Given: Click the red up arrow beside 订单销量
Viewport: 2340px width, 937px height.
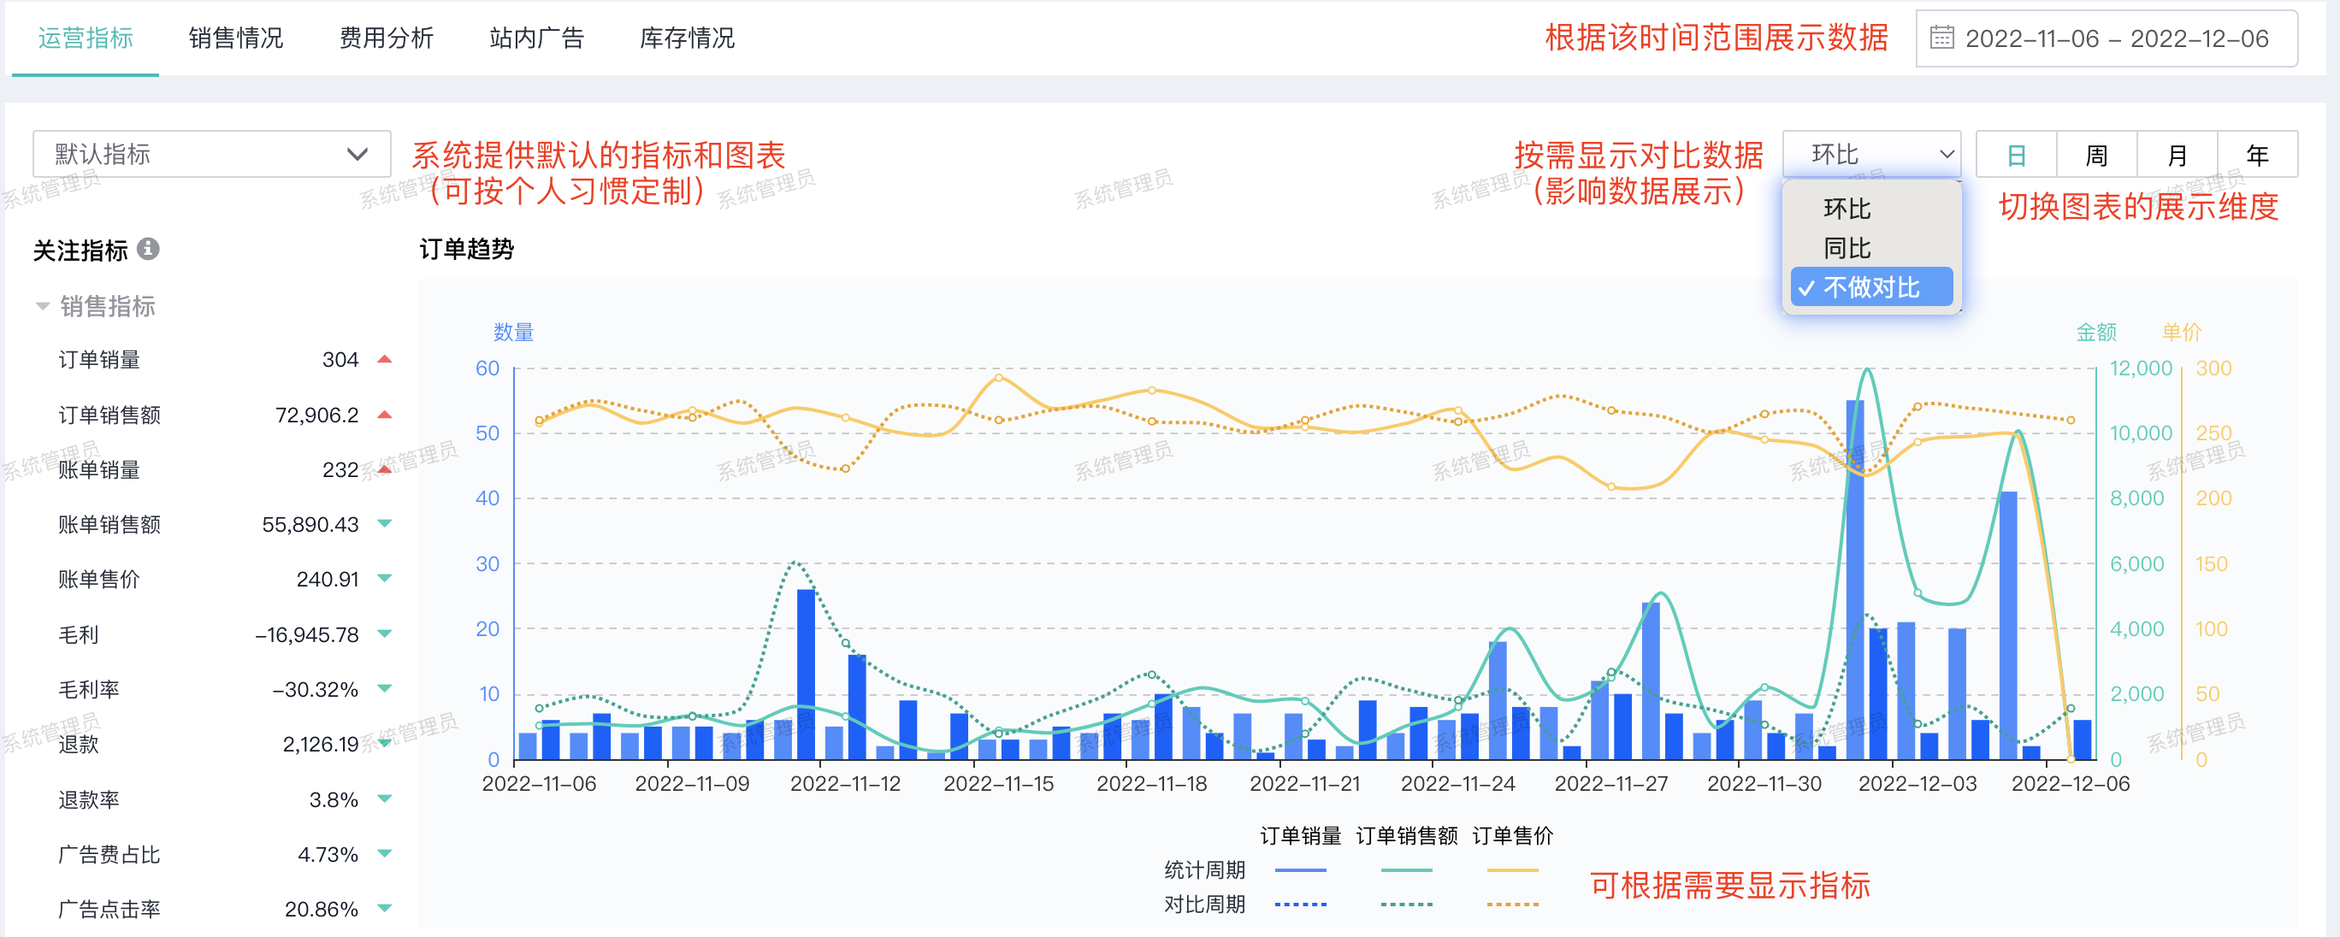Looking at the screenshot, I should click(384, 360).
